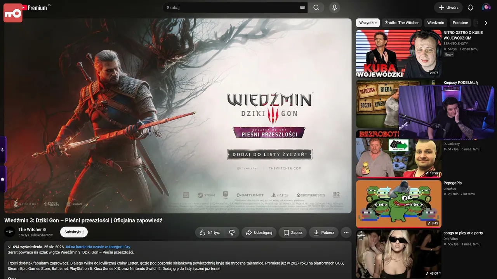Select the Wszystkie chip

[368, 23]
